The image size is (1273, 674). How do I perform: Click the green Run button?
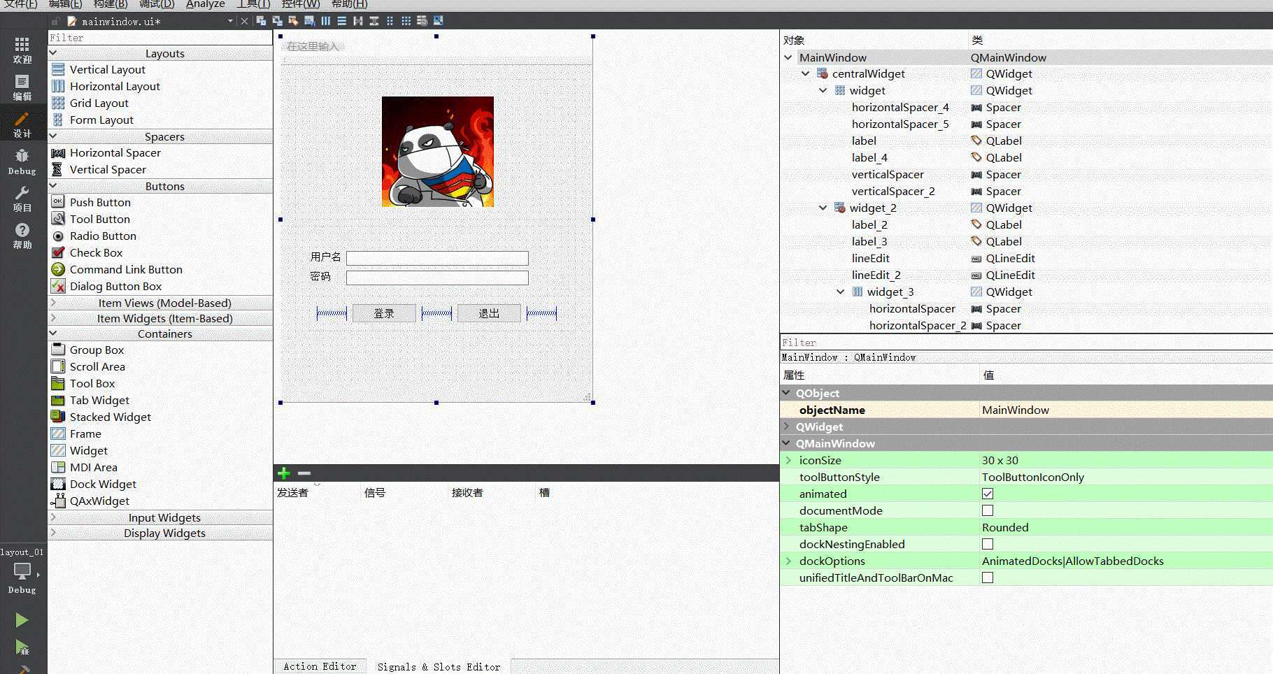22,620
